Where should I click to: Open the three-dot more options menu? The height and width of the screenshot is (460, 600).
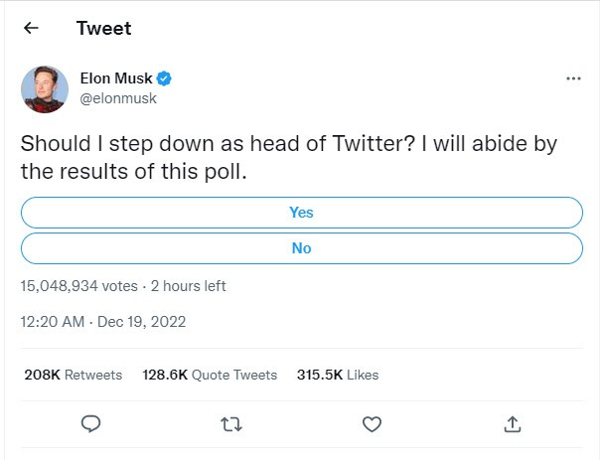[x=573, y=78]
